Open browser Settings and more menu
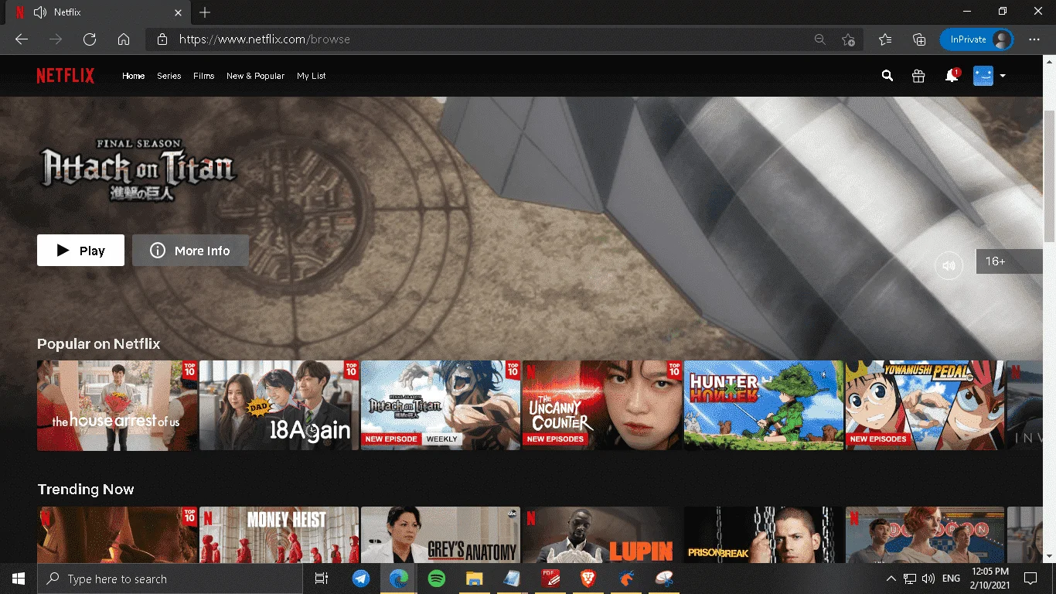The height and width of the screenshot is (594, 1056). [1034, 39]
